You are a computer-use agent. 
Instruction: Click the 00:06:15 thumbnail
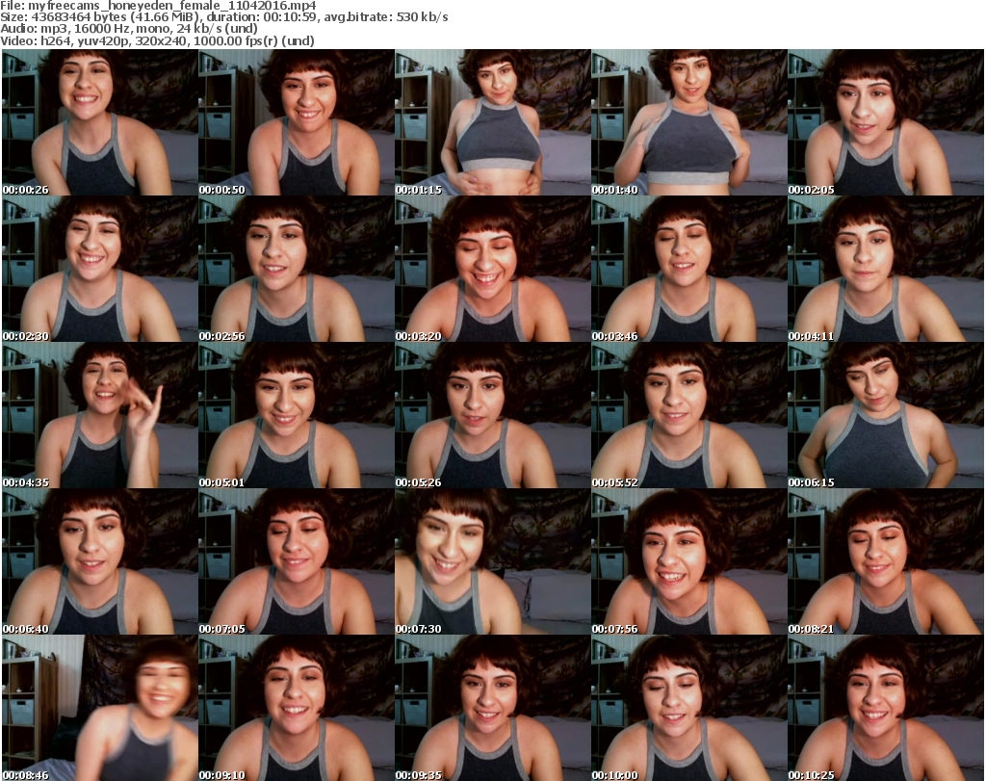pos(886,416)
